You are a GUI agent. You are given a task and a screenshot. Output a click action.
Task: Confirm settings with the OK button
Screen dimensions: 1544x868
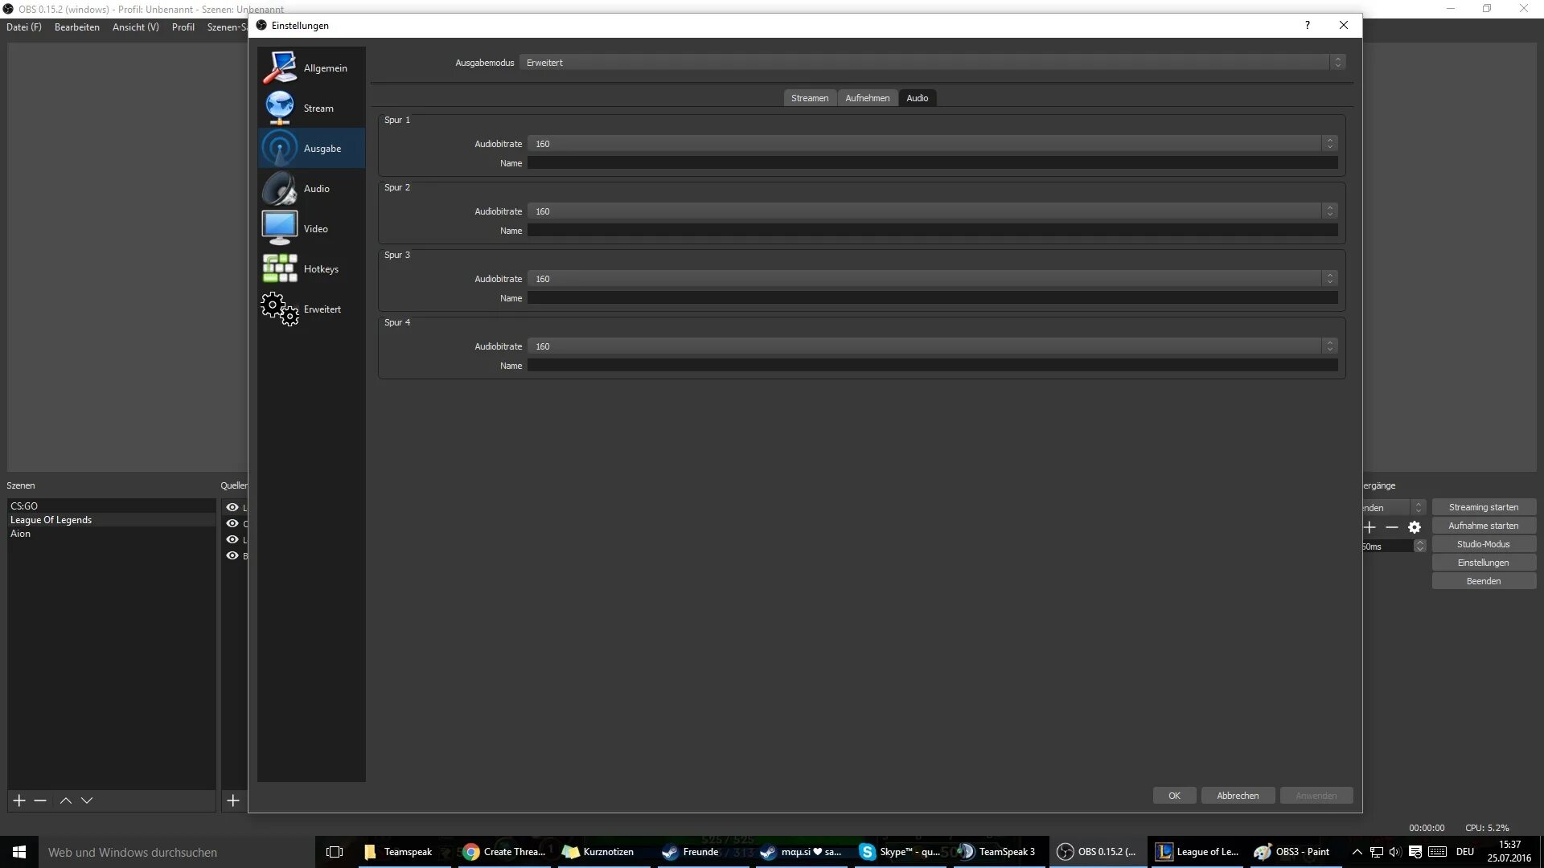pyautogui.click(x=1174, y=795)
